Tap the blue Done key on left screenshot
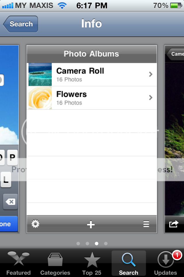 click(9, 224)
